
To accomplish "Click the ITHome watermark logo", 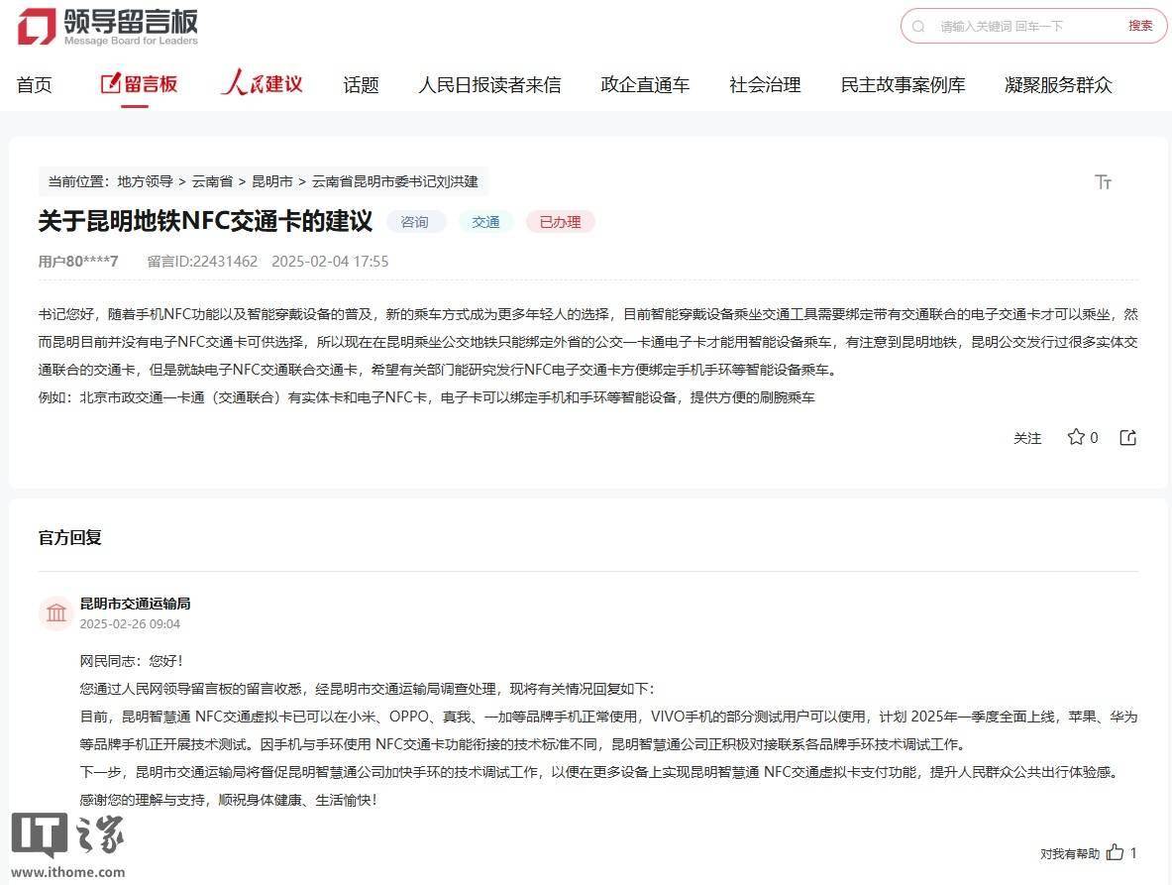I will pos(68,845).
